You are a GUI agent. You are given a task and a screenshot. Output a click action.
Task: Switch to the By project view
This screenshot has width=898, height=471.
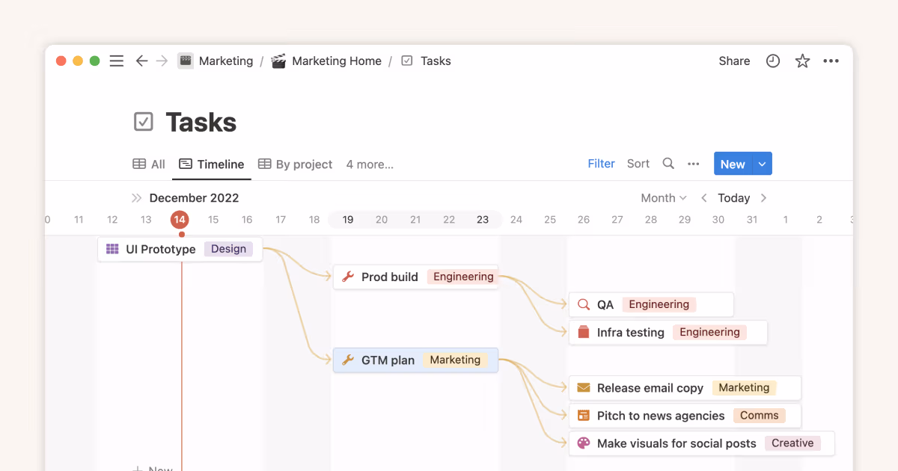coord(295,164)
